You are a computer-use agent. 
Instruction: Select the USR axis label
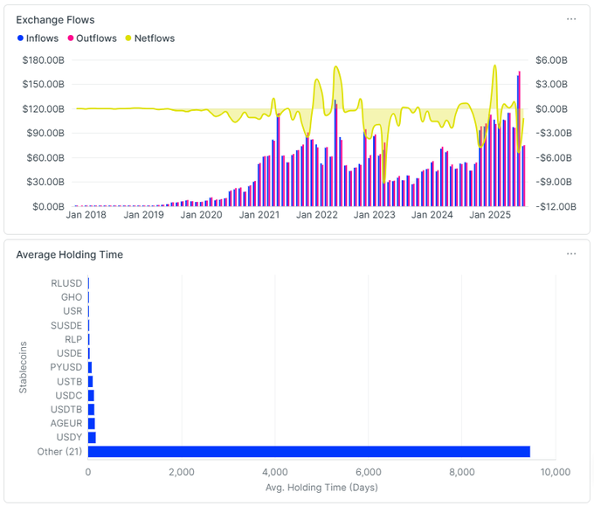point(73,311)
